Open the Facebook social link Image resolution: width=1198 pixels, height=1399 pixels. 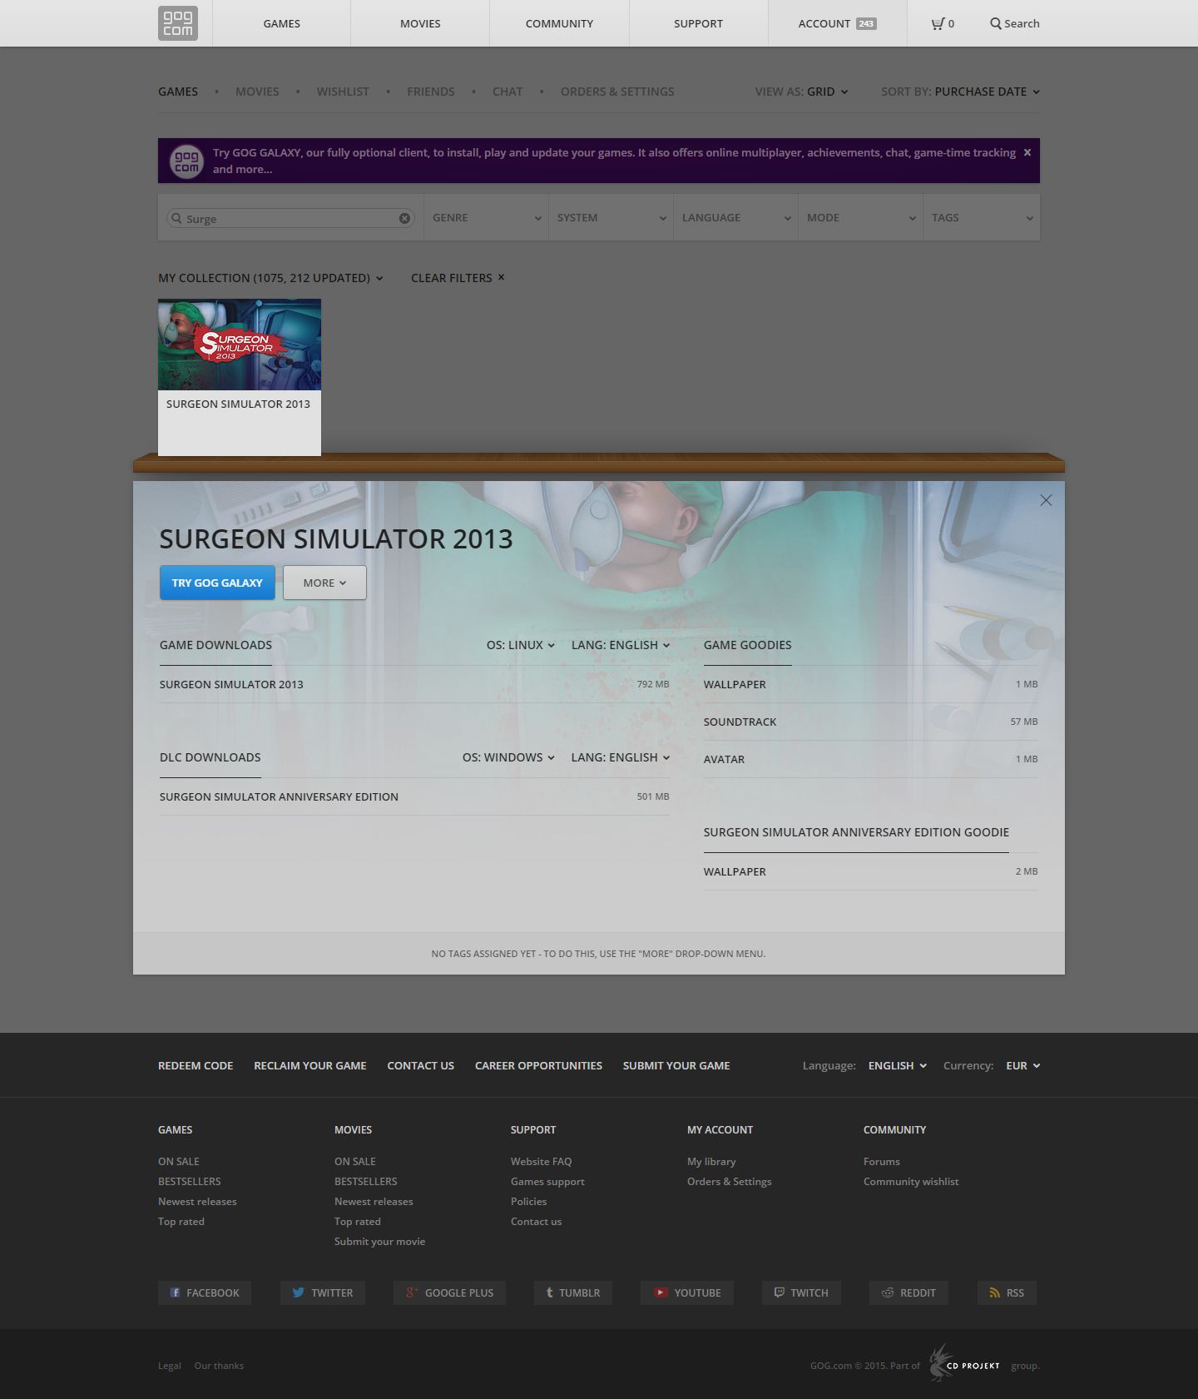205,1292
